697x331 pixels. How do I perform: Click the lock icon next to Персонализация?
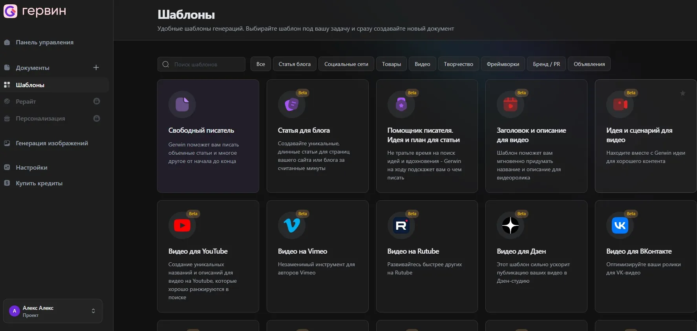(x=97, y=118)
